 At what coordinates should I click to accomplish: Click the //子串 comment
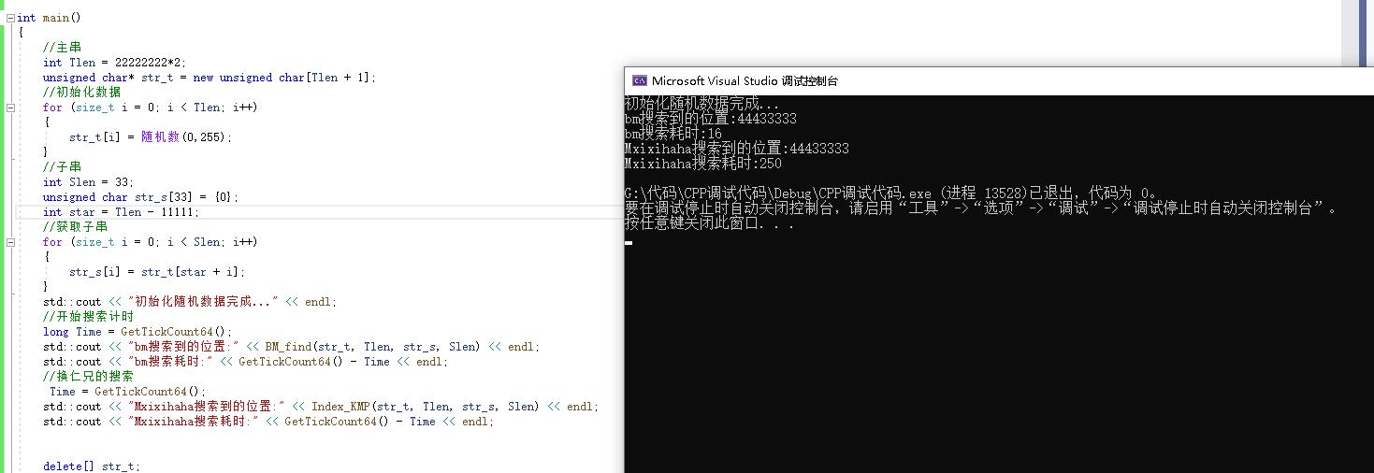click(x=62, y=167)
